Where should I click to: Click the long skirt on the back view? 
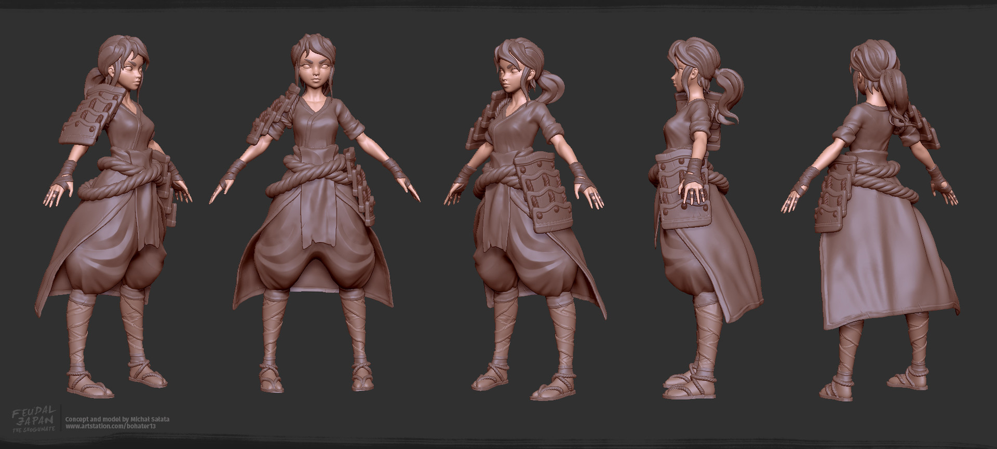(878, 275)
